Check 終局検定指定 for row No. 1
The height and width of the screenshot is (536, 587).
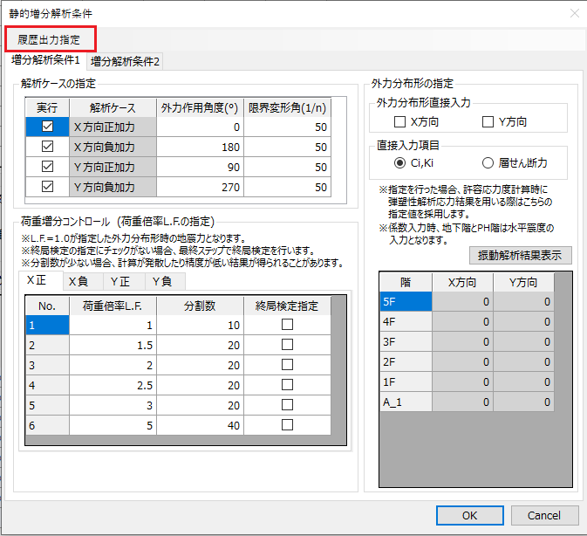(287, 325)
